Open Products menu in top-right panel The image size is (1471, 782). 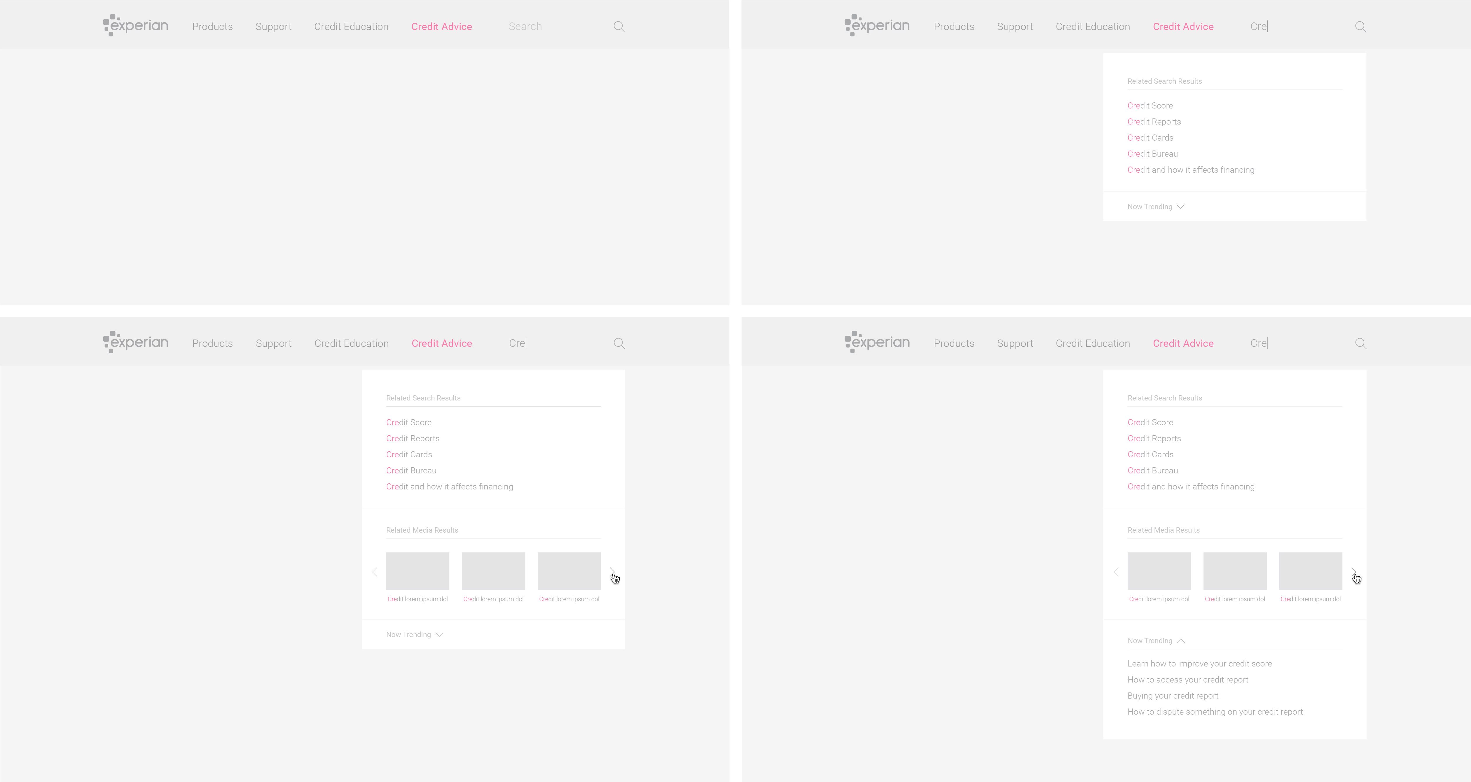pos(954,27)
